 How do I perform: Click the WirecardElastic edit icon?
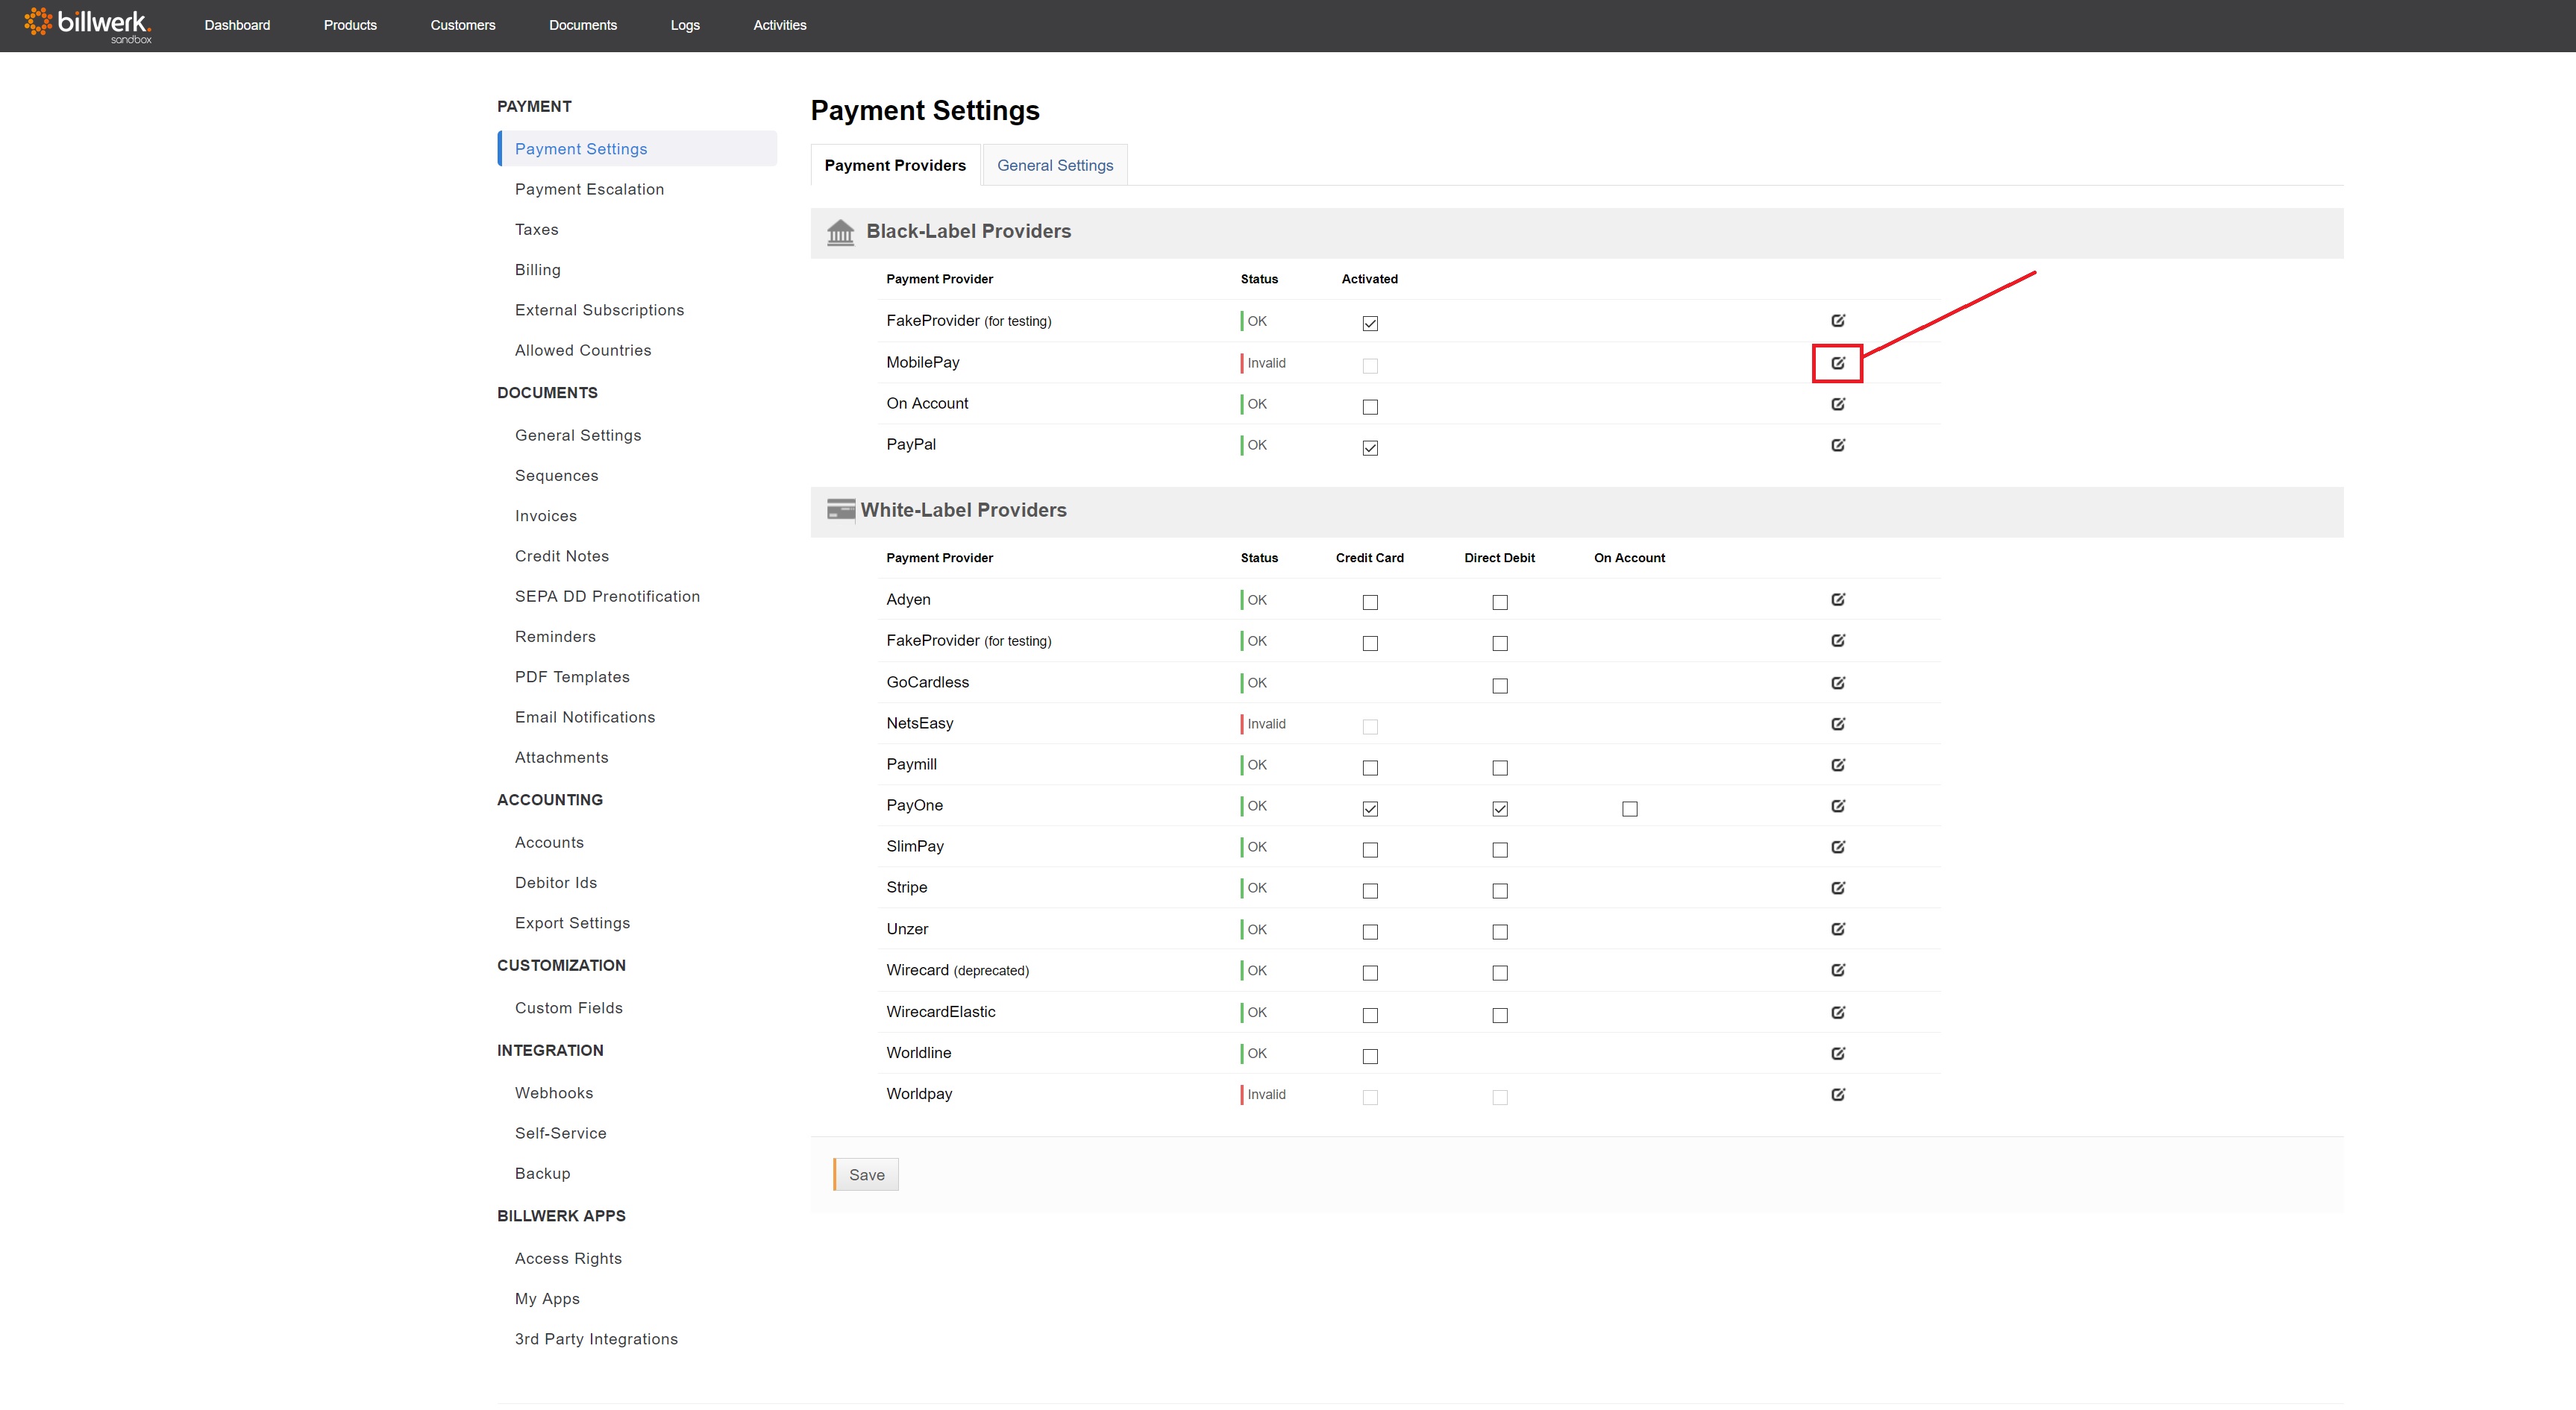tap(1838, 1013)
